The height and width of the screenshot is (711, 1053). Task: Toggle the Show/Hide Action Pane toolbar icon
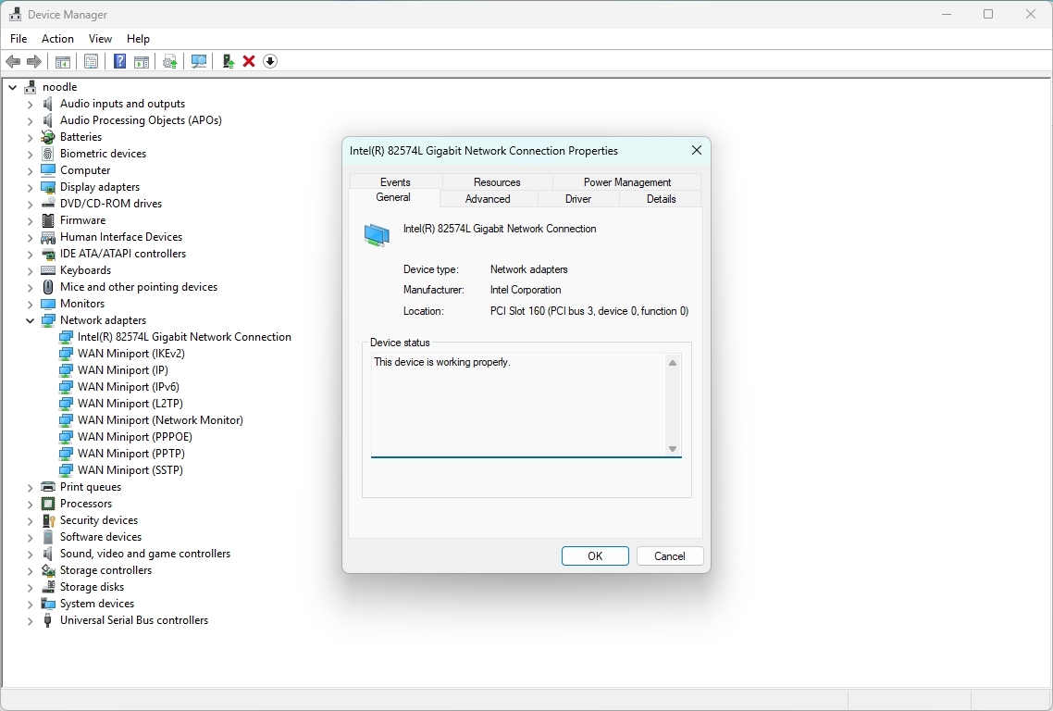pyautogui.click(x=141, y=61)
